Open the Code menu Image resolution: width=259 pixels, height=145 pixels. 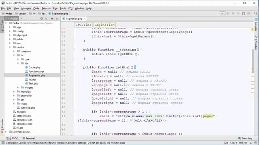36,8
